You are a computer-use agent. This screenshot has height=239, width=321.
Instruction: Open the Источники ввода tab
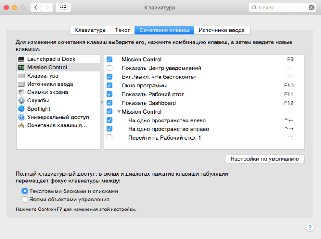(x=222, y=30)
